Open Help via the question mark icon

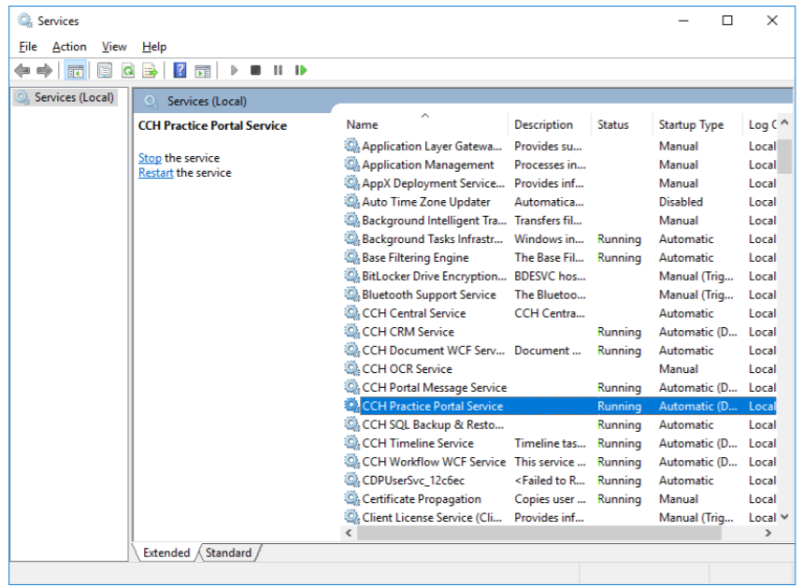point(180,70)
